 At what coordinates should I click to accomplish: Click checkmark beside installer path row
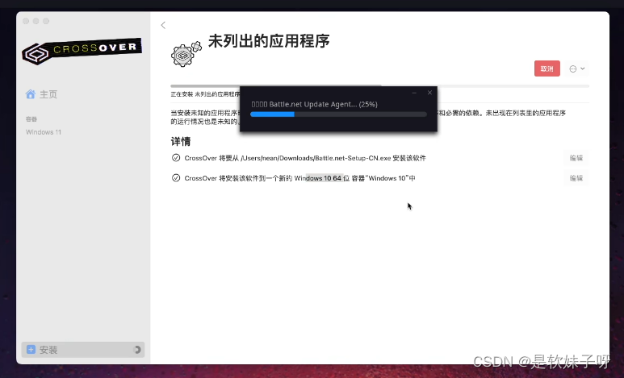coord(176,158)
